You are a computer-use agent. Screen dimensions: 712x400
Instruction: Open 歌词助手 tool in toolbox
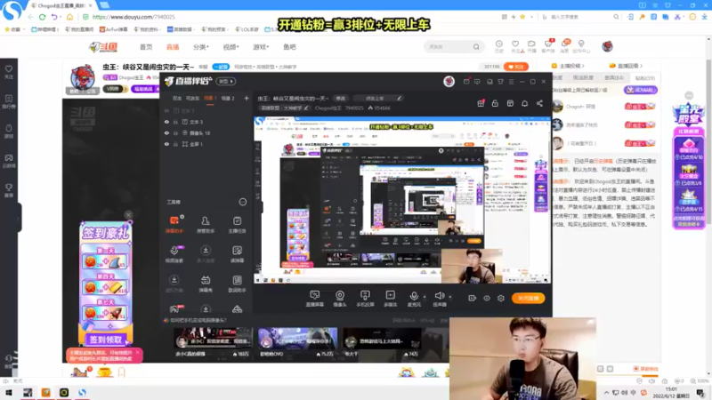click(x=237, y=284)
